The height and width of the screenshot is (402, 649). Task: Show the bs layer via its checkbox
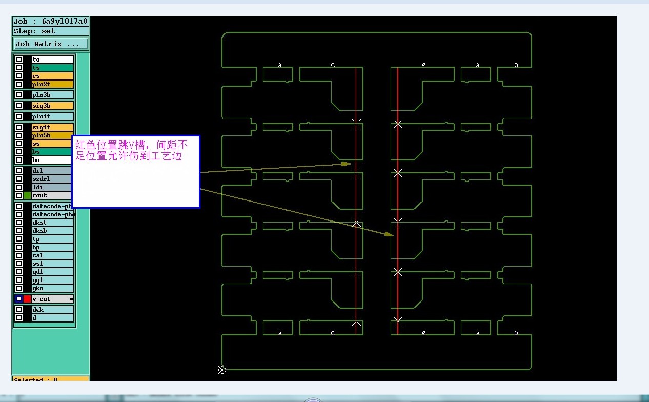(x=19, y=152)
